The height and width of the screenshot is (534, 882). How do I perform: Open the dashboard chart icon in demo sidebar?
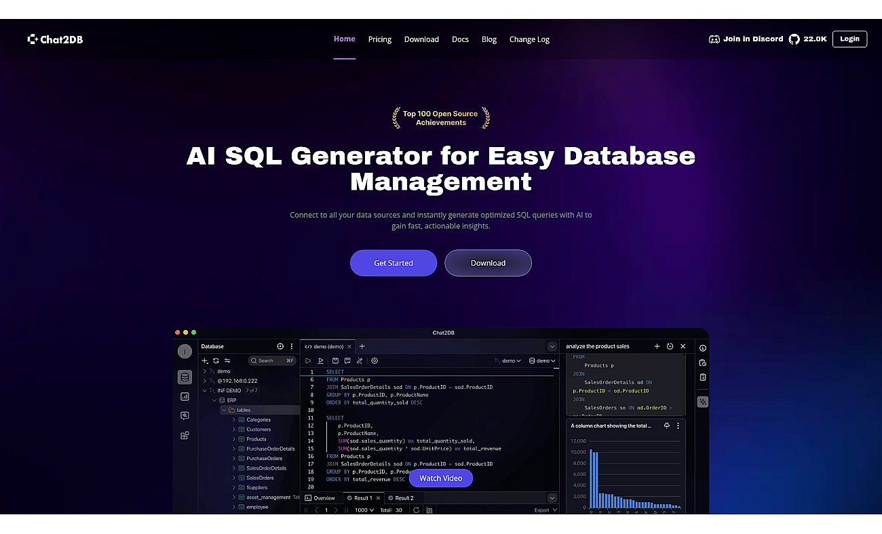185,396
